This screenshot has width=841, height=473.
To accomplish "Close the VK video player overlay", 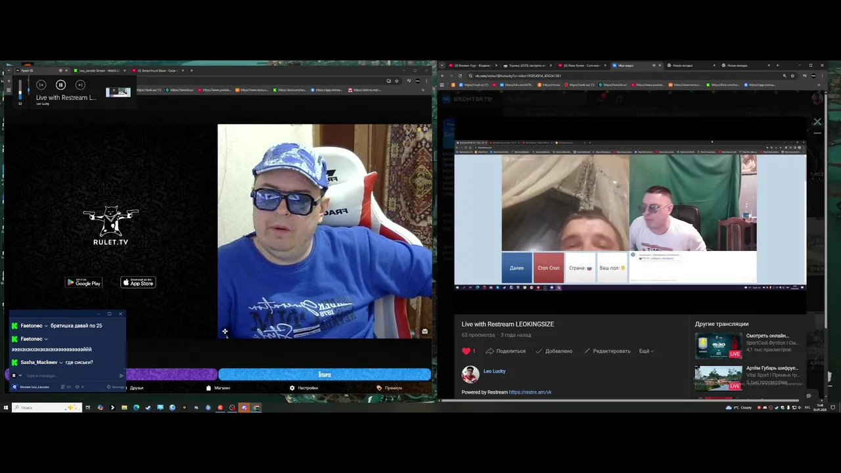I will tap(817, 122).
